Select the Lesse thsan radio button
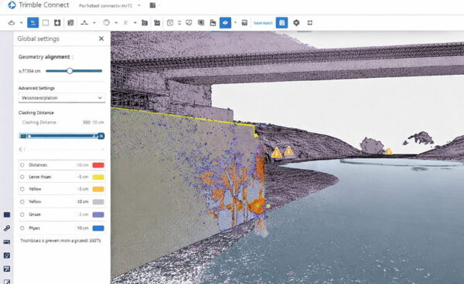The width and height of the screenshot is (464, 284). pos(22,177)
